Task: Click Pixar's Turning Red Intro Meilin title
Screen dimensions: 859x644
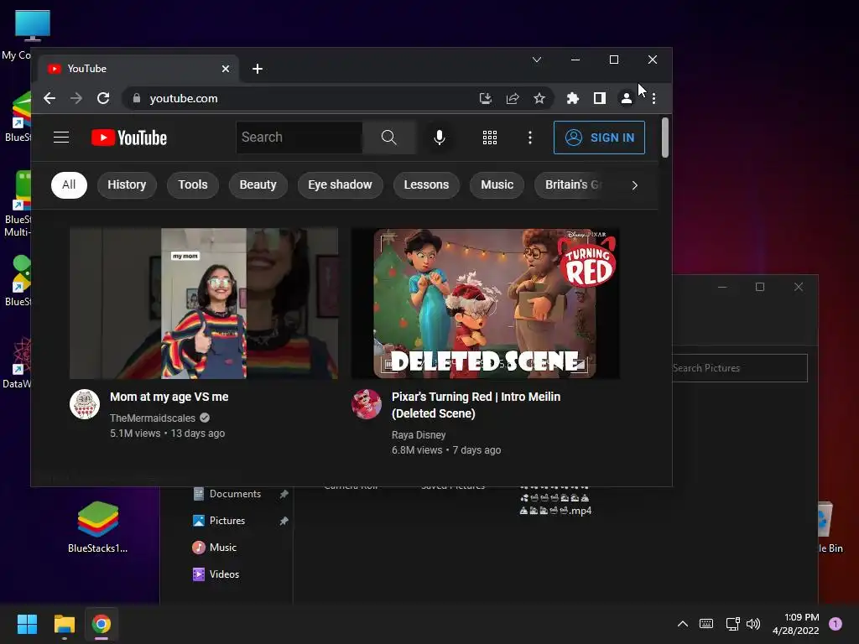Action: click(476, 405)
